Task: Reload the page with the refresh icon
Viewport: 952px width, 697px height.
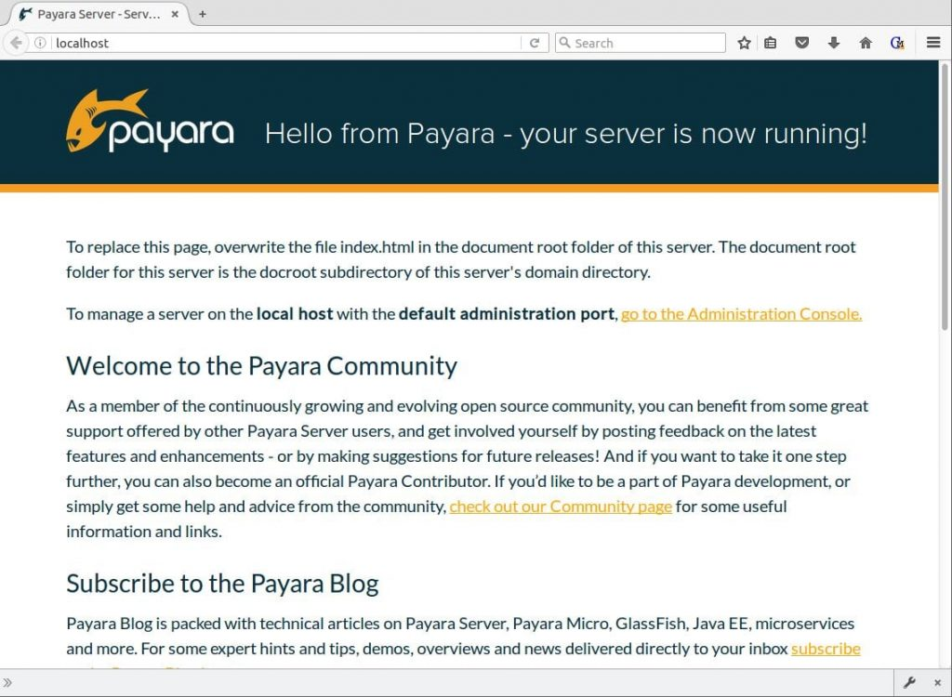Action: (x=535, y=43)
